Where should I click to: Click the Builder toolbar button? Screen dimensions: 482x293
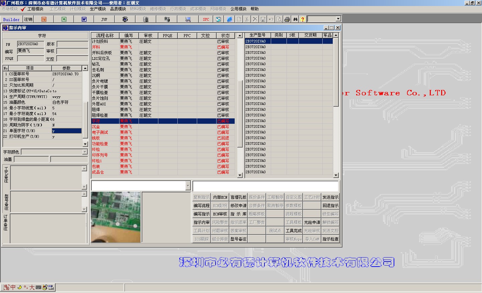11,19
